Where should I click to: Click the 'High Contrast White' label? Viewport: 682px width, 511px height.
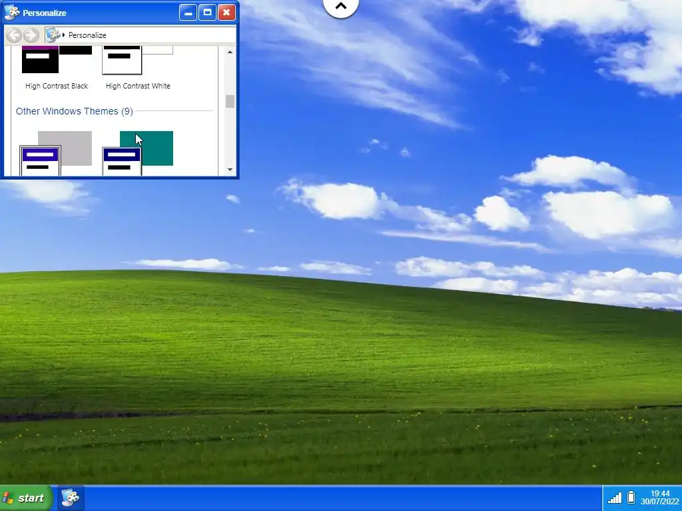[x=138, y=86]
